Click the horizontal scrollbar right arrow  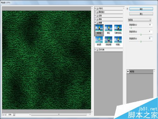(x=90, y=115)
